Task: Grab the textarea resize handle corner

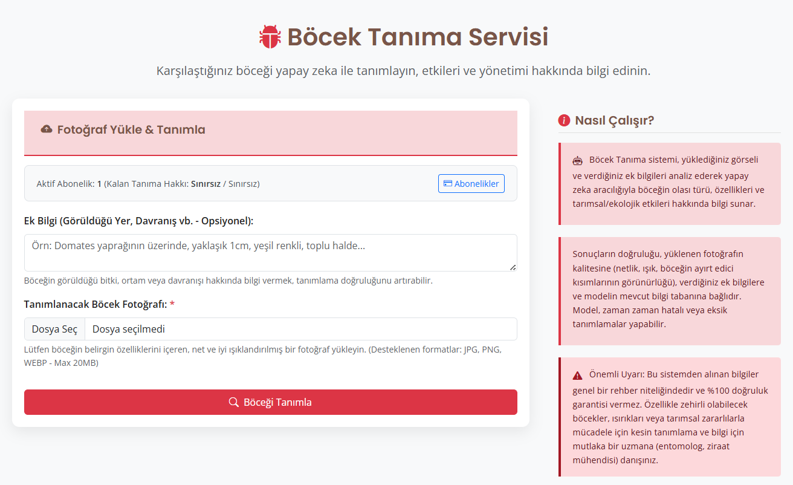Action: (x=513, y=267)
